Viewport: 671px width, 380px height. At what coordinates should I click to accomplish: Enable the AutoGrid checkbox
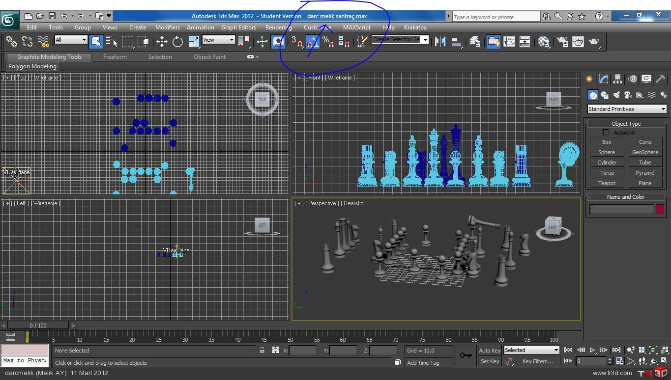point(606,133)
